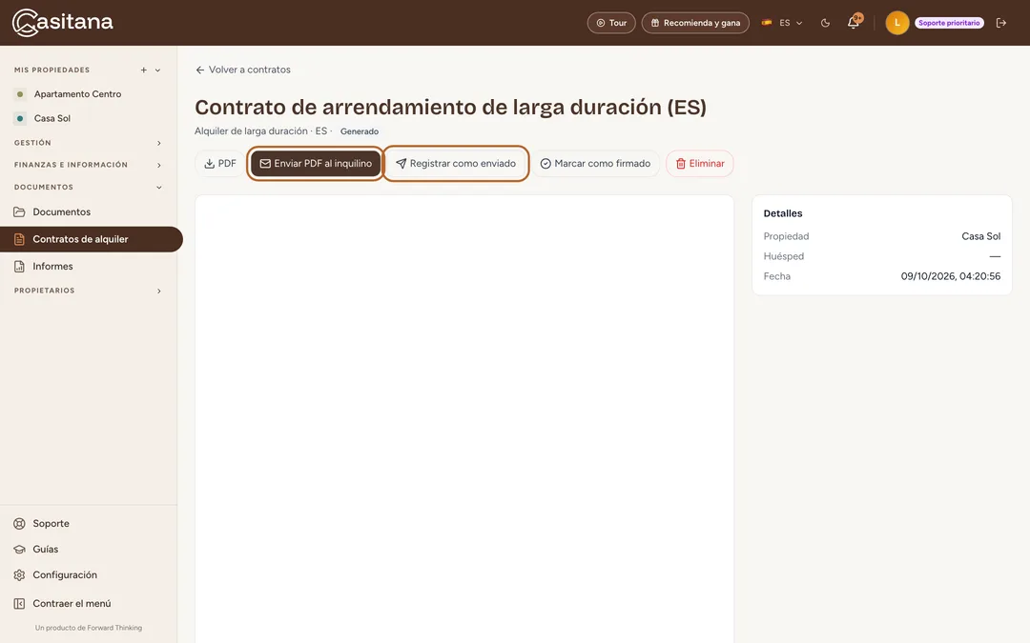Screen dimensions: 1030x643
Task: Open Informes page
Action: coord(52,267)
